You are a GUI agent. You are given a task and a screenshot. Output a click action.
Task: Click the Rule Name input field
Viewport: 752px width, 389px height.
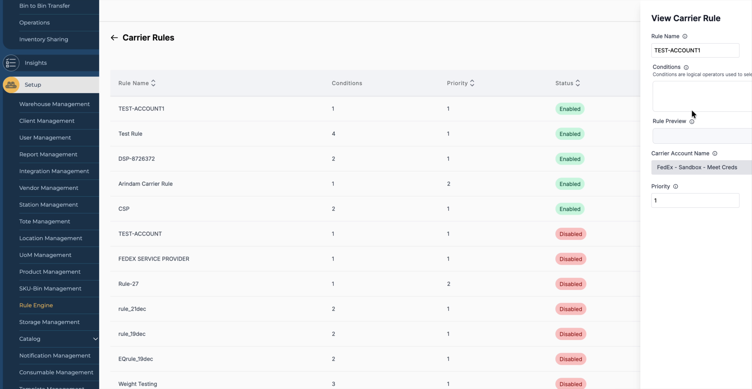[x=695, y=51]
